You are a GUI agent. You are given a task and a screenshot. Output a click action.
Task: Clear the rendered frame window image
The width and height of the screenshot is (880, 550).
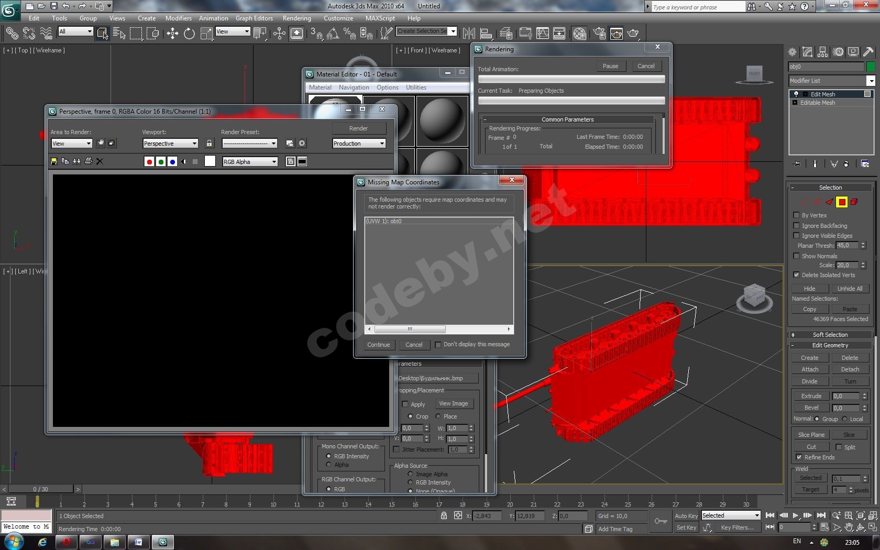coord(100,161)
